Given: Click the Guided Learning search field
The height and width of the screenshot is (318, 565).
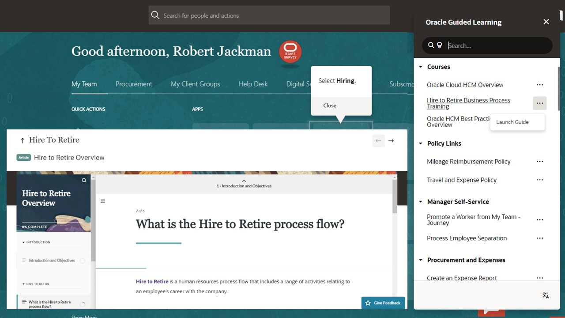Looking at the screenshot, I should pos(487,45).
